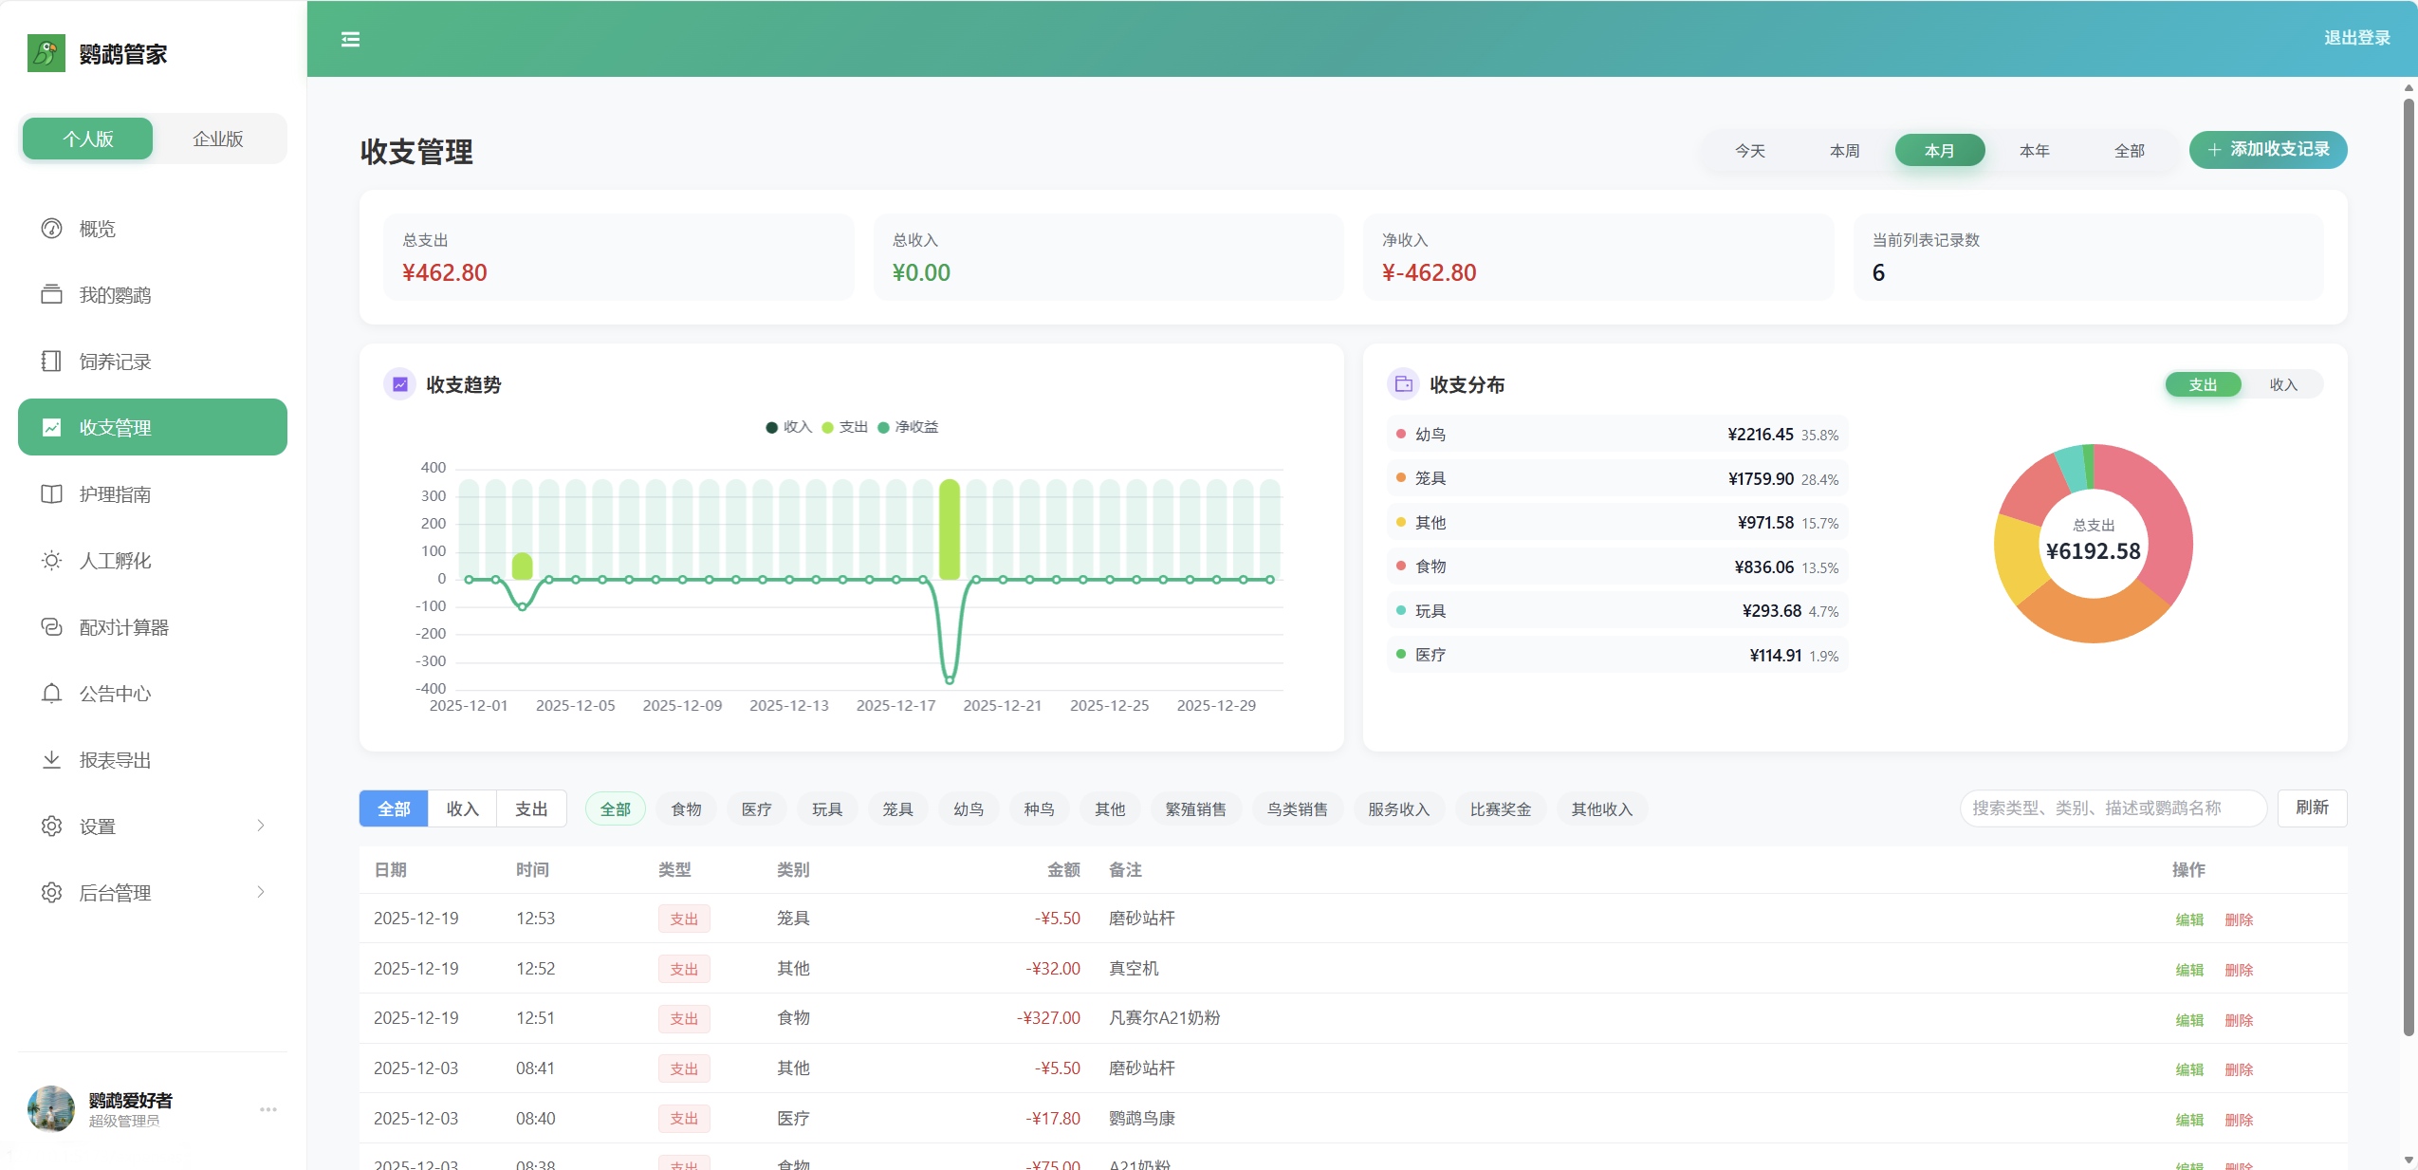The image size is (2418, 1170).
Task: Click 编辑 for 磨砂站杆 笼具 record
Action: pos(2188,919)
